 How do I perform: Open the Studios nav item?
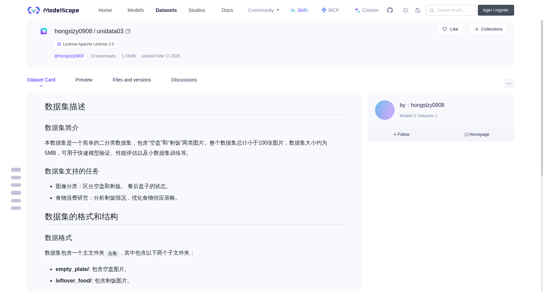pos(197,10)
